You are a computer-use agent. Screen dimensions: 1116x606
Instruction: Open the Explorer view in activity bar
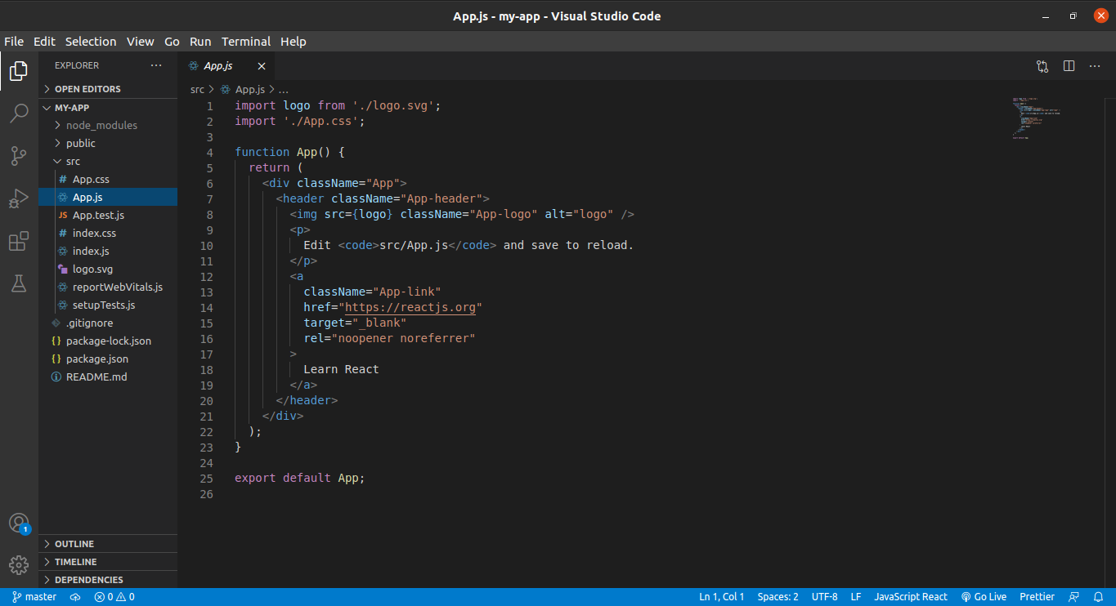[x=19, y=71]
